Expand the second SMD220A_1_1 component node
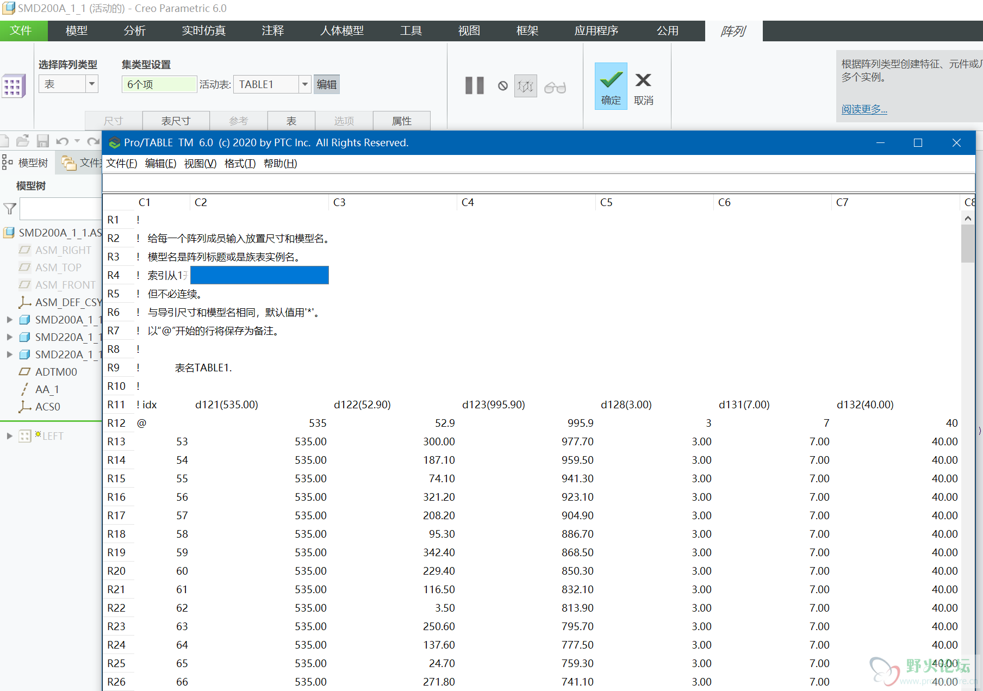 (x=9, y=354)
